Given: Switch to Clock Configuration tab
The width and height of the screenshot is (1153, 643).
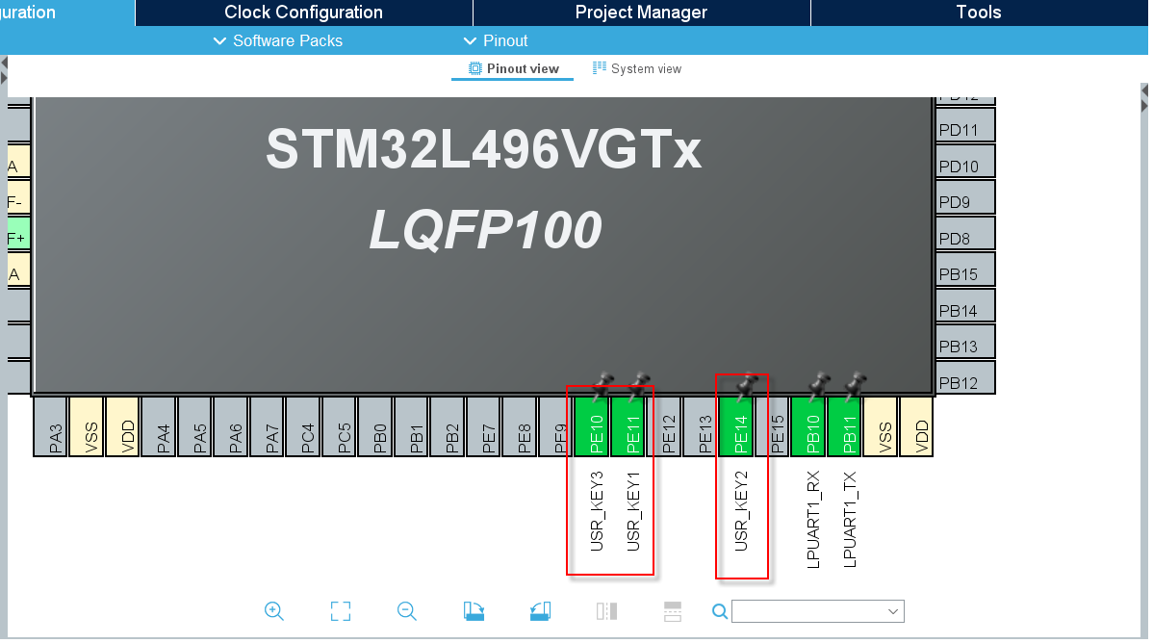Looking at the screenshot, I should click(304, 13).
